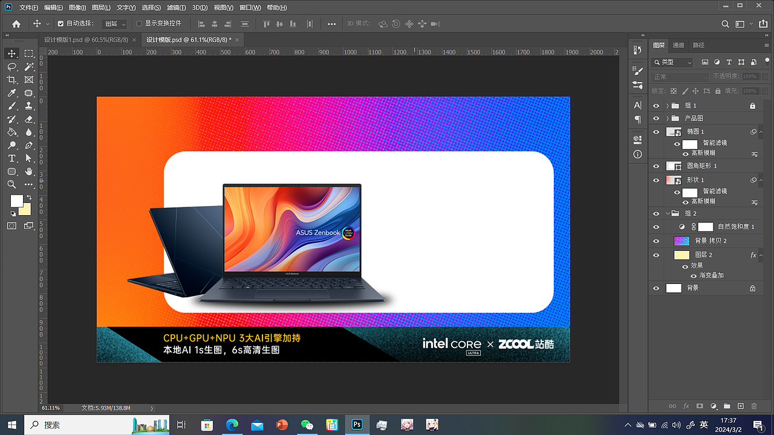The width and height of the screenshot is (774, 435).
Task: Open the background color picker
Action: [x=25, y=210]
